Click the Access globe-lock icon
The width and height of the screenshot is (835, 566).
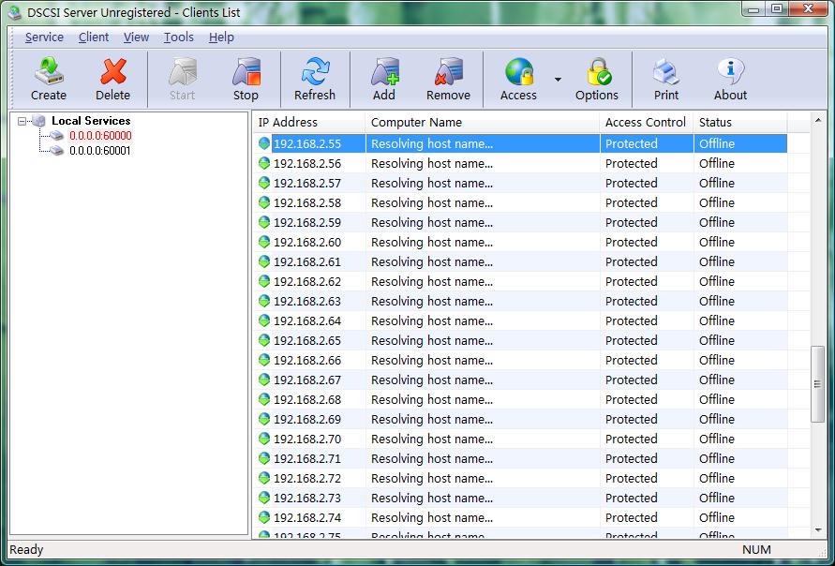tap(518, 71)
